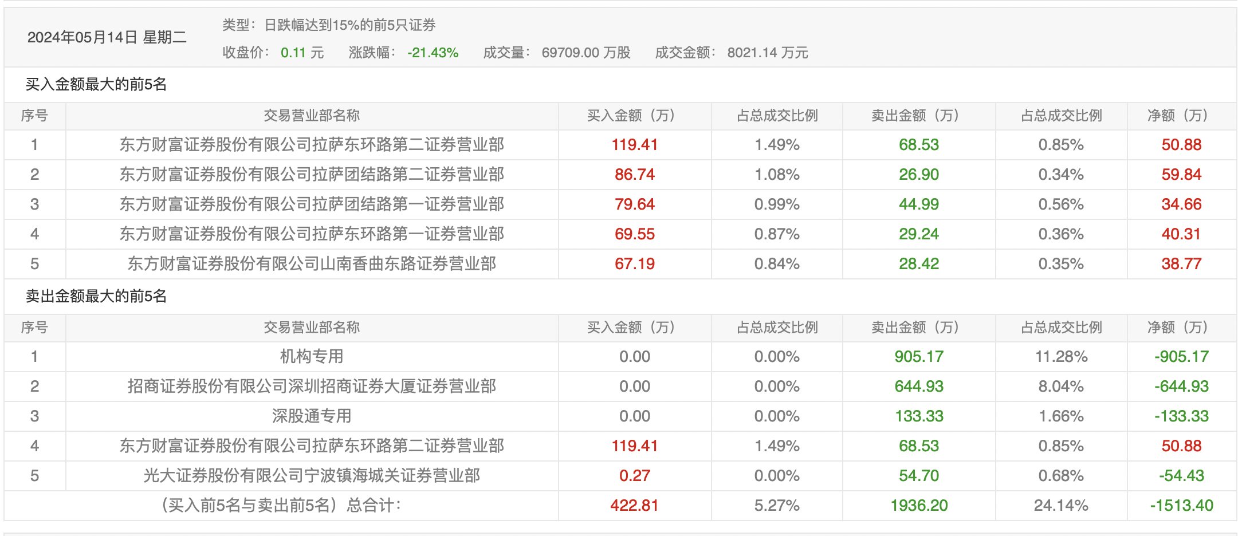This screenshot has height=536, width=1242.
Task: Click the closing price value 0.11
Action: click(x=293, y=53)
